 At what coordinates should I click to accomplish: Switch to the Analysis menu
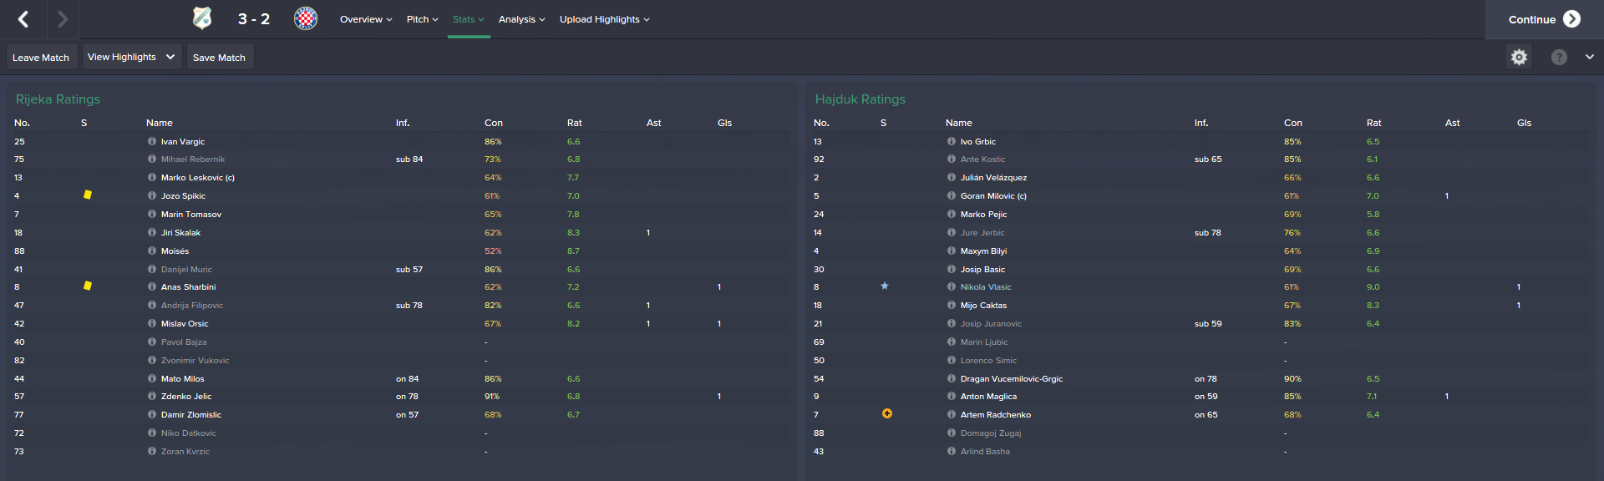521,19
